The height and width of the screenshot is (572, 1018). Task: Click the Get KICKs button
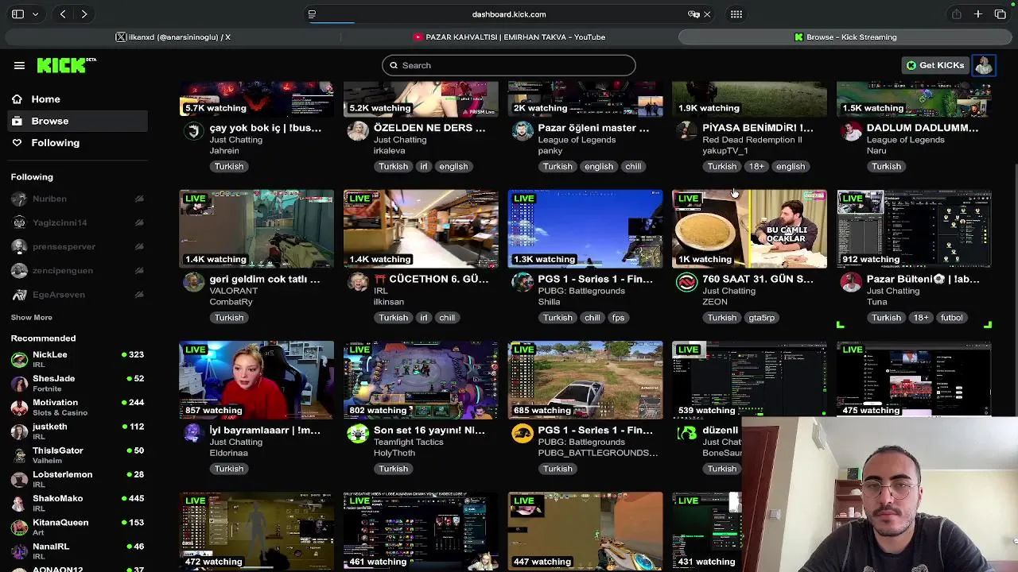pos(934,65)
